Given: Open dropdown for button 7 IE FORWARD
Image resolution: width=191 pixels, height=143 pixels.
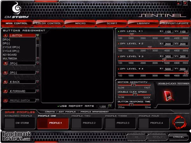Looking at the screenshot, I should [x=38, y=91].
